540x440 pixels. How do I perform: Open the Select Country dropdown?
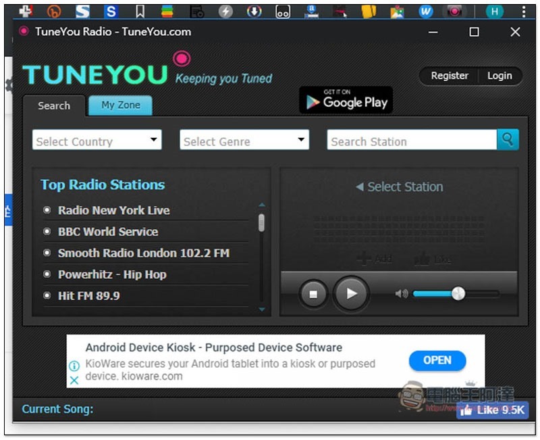tap(97, 141)
